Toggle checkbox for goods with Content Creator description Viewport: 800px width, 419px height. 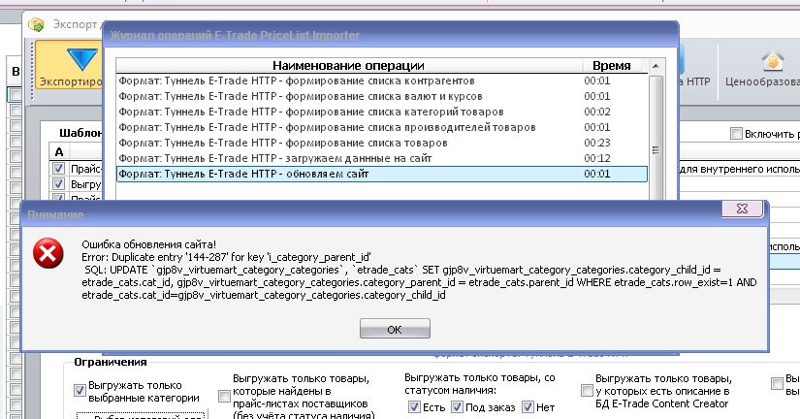tap(587, 391)
